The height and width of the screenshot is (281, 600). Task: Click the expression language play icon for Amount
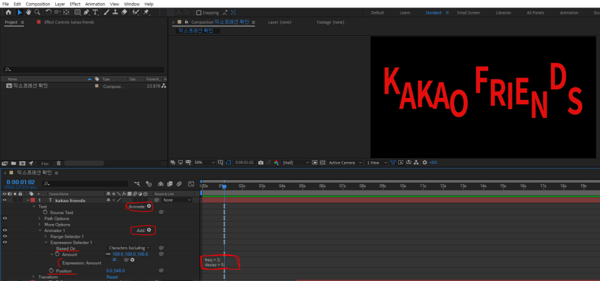132,260
